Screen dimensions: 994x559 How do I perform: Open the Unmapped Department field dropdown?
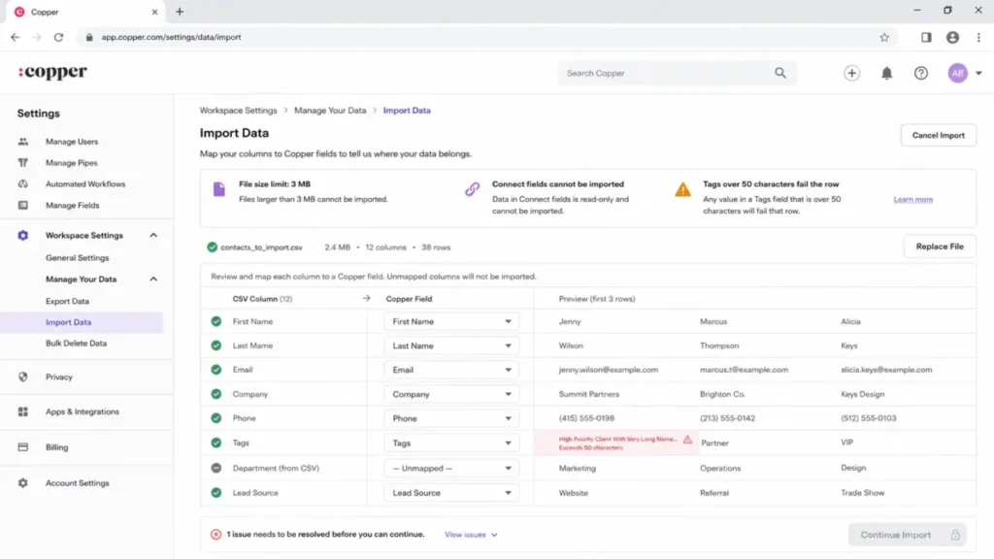tap(450, 468)
